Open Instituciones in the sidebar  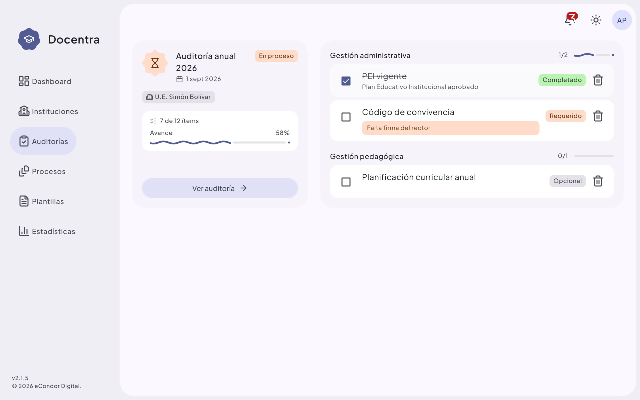click(48, 111)
